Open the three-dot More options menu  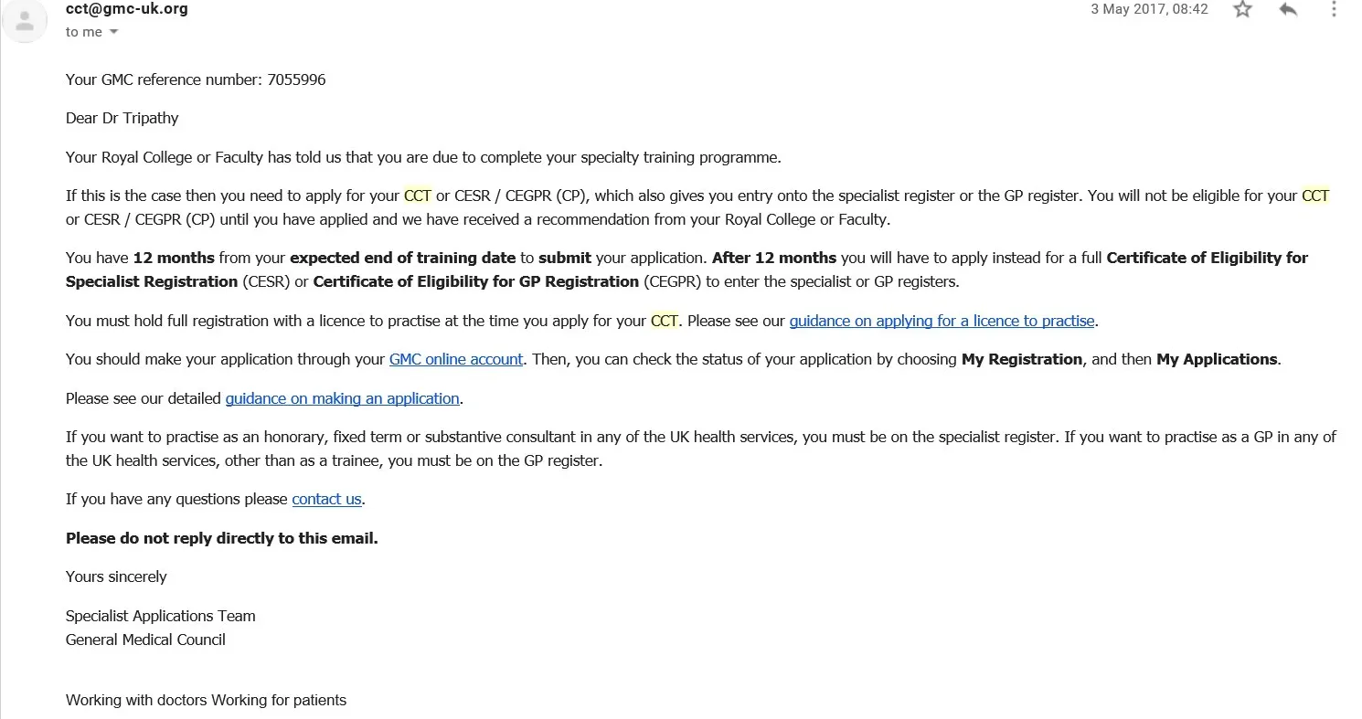(1335, 9)
